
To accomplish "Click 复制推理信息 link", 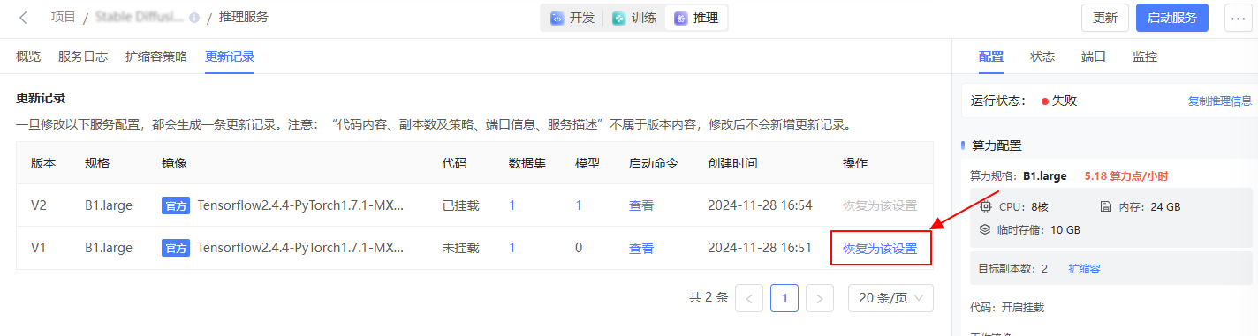I will pyautogui.click(x=1220, y=101).
